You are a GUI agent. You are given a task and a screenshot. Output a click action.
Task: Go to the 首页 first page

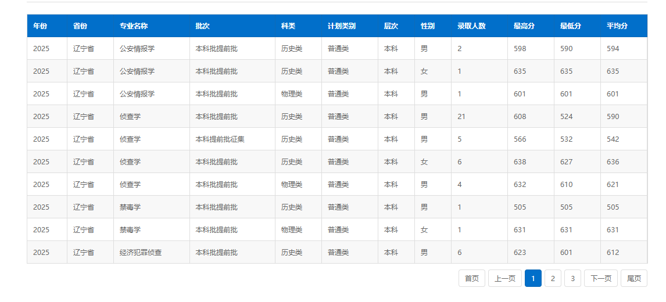[471, 279]
